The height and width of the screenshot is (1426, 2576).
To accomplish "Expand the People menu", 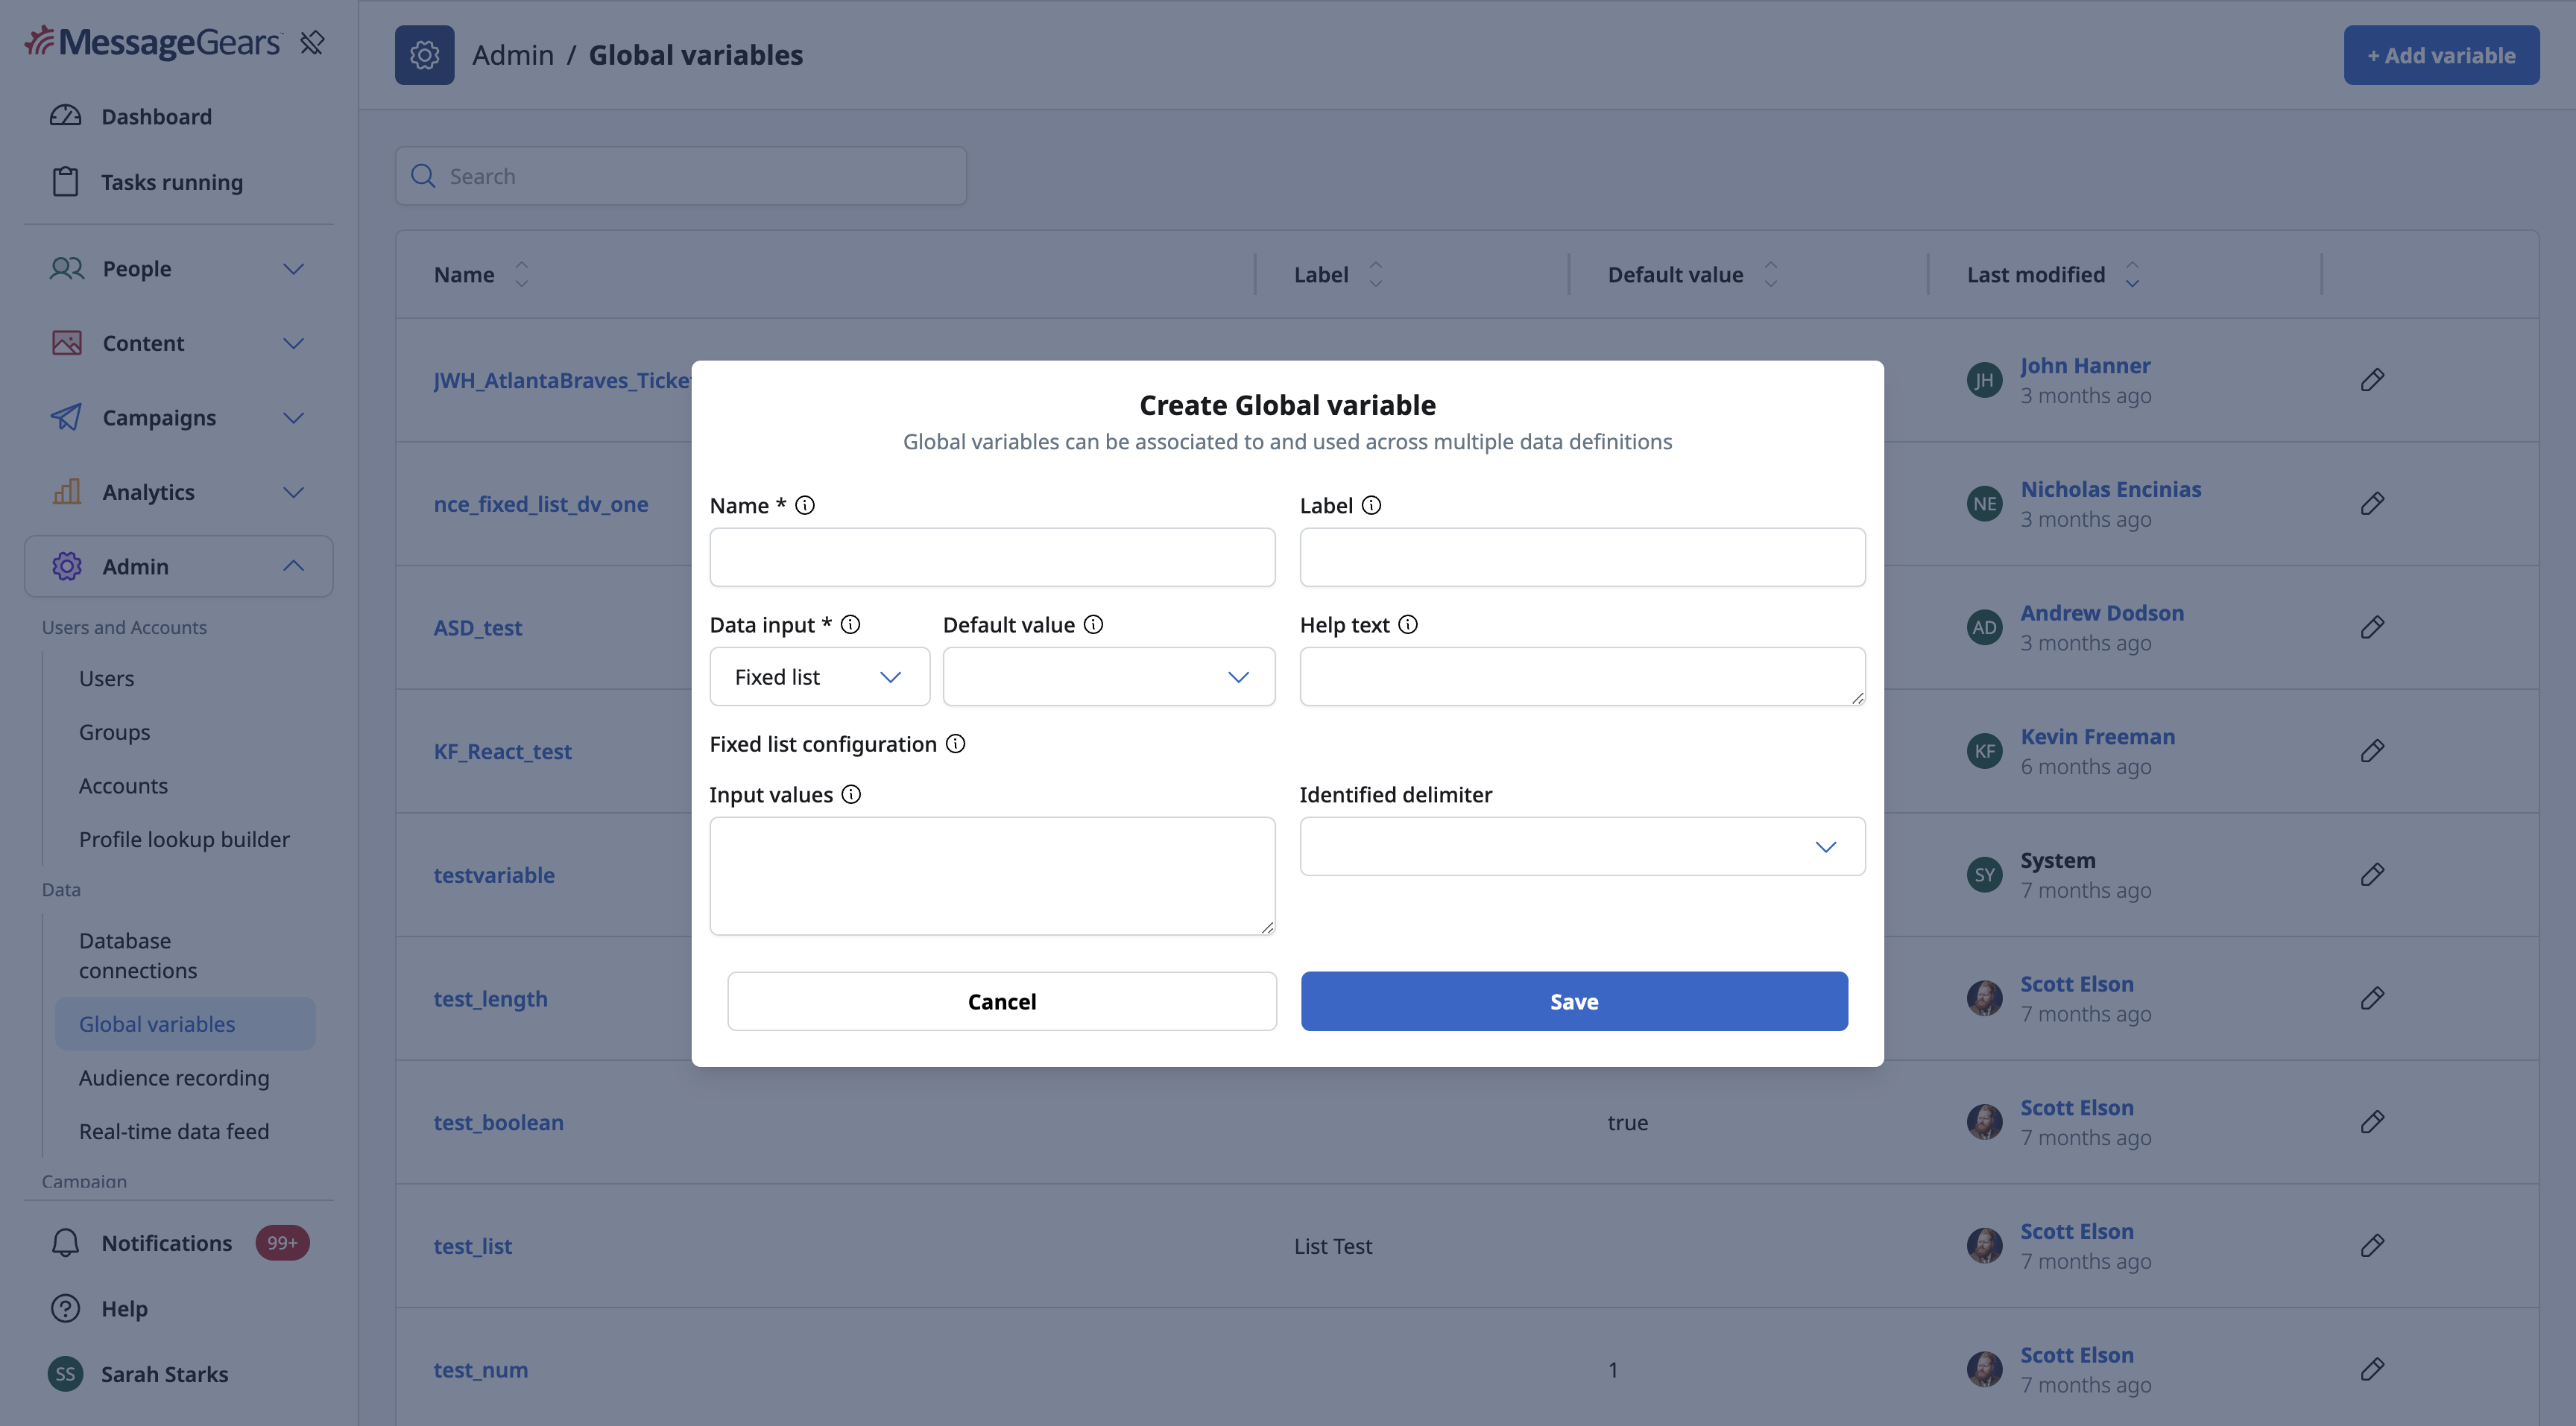I will click(x=178, y=269).
